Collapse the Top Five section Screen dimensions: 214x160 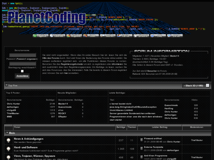pos(6,85)
